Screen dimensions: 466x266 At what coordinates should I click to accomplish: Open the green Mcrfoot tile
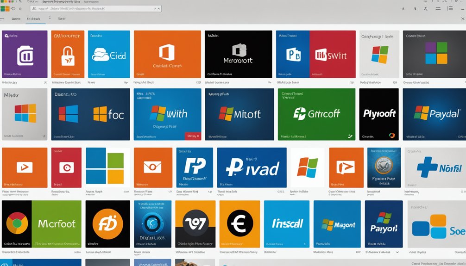point(57,224)
